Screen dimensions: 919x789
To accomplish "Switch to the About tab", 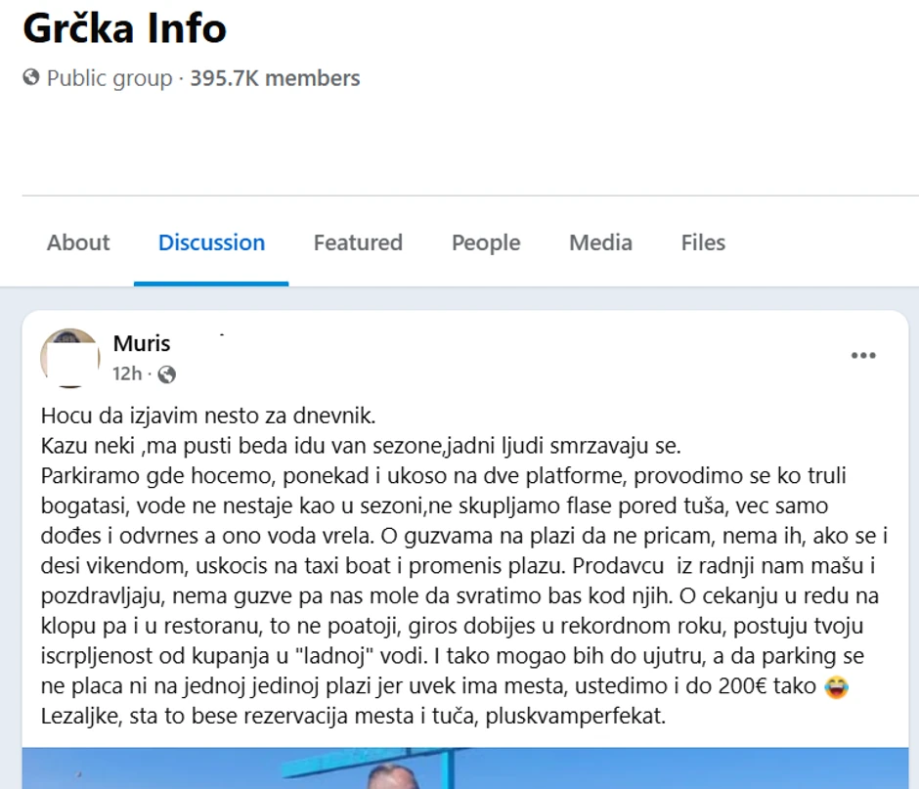I will (x=78, y=242).
